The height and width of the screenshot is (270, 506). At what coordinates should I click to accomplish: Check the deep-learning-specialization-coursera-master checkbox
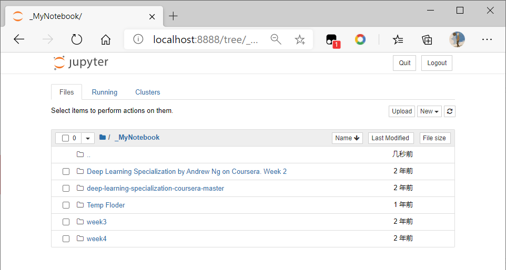coord(66,188)
